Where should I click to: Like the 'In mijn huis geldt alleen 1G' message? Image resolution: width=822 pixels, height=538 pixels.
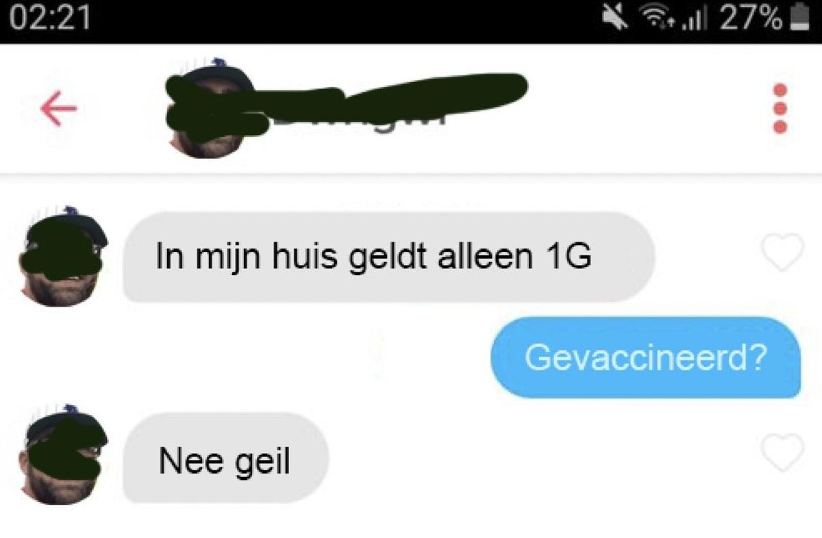pos(782,252)
